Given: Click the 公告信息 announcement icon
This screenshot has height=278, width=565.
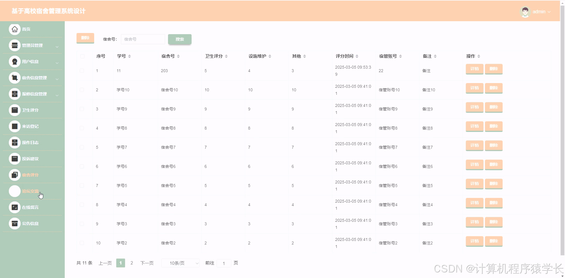Looking at the screenshot, I should click(x=14, y=223).
